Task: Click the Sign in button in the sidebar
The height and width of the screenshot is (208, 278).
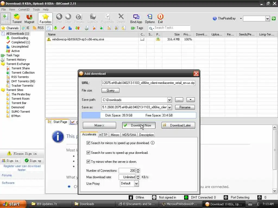Action: (10, 161)
